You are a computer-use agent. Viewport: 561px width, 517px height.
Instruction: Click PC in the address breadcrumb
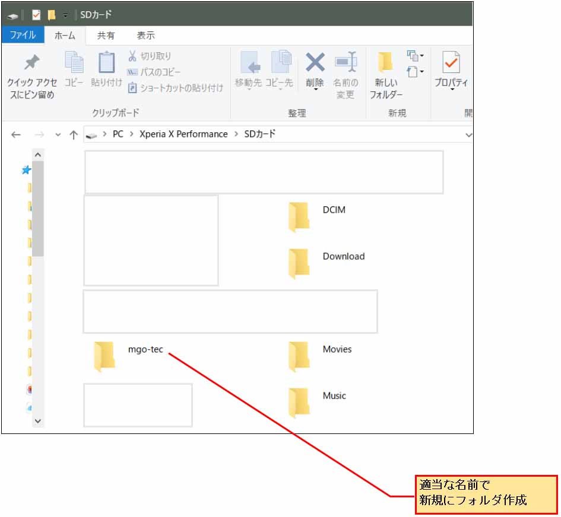pos(118,134)
